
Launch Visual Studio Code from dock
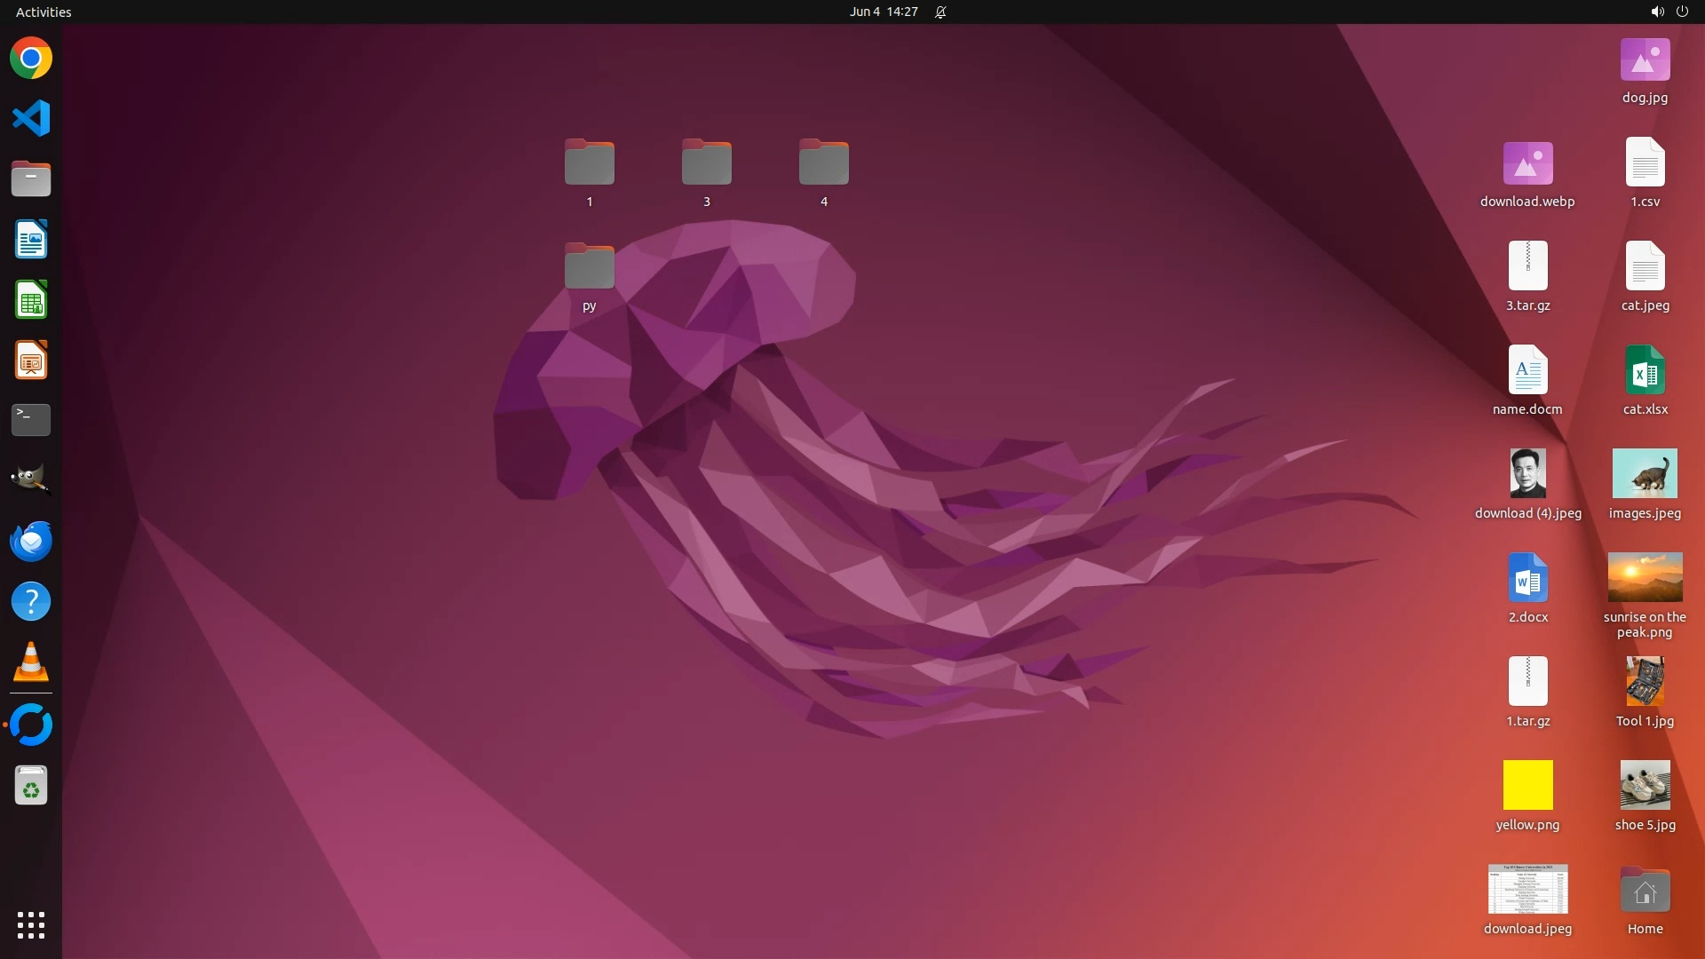(31, 118)
